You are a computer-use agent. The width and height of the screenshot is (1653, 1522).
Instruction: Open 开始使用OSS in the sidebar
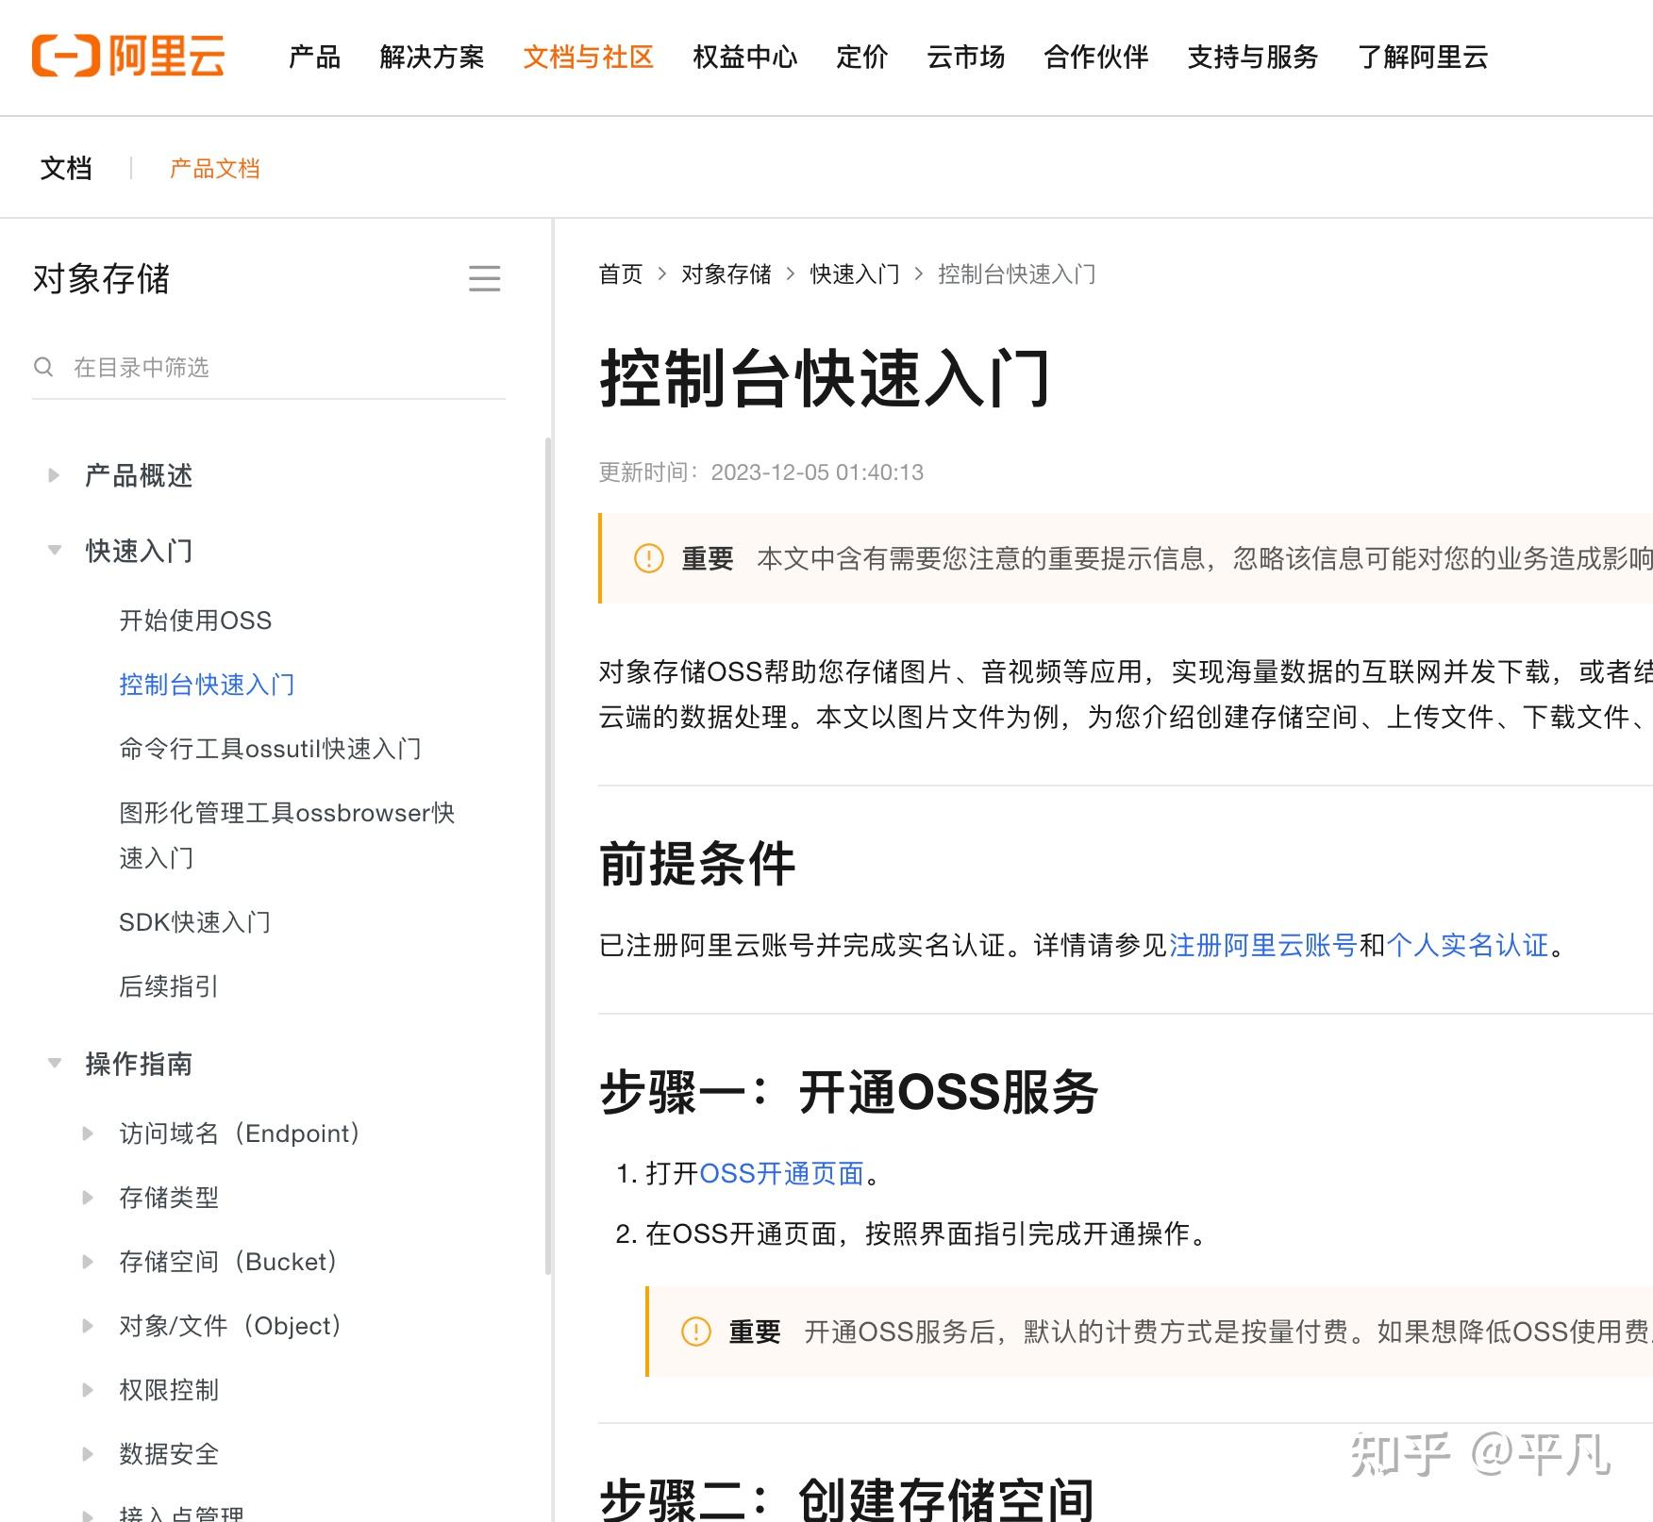195,620
